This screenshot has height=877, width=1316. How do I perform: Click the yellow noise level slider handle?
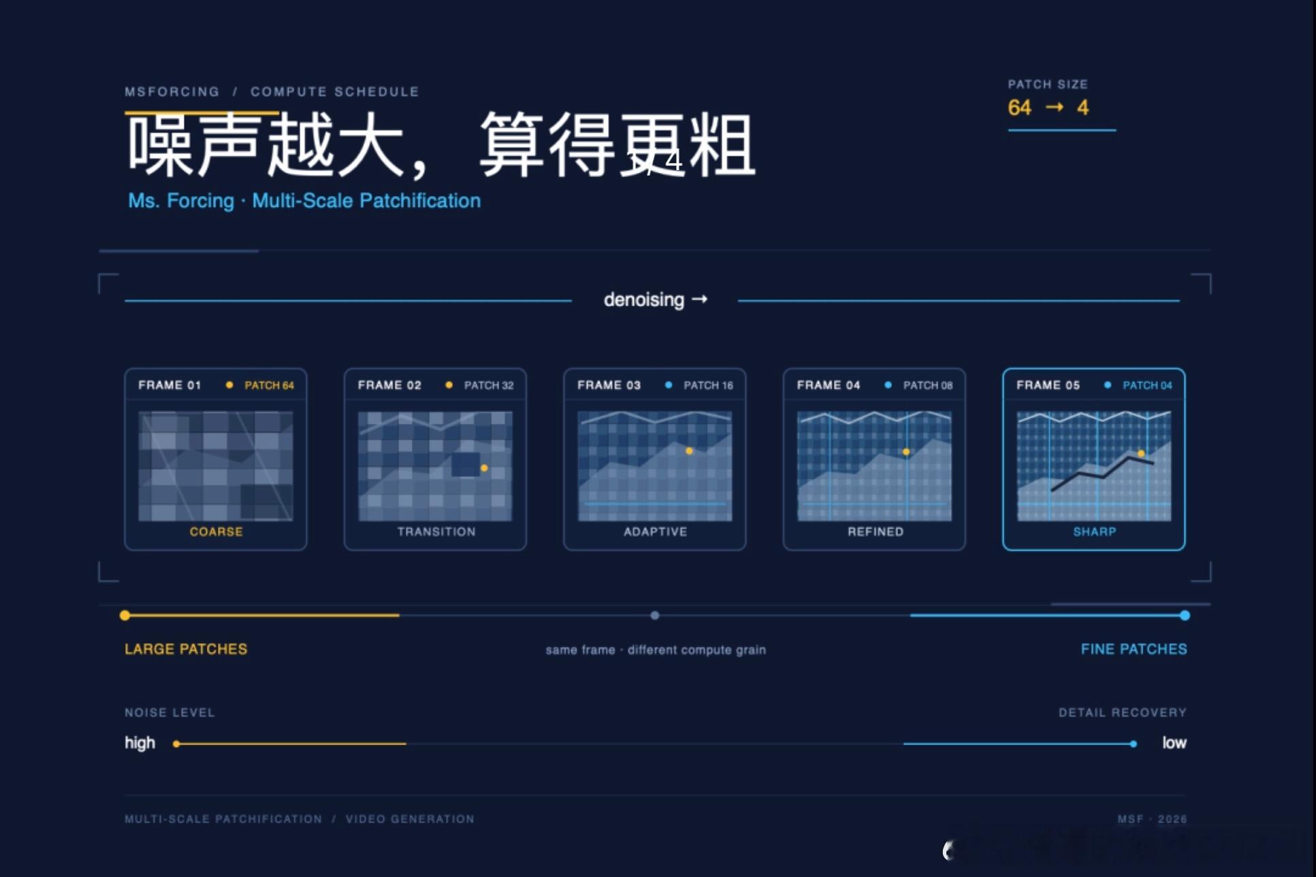[176, 744]
